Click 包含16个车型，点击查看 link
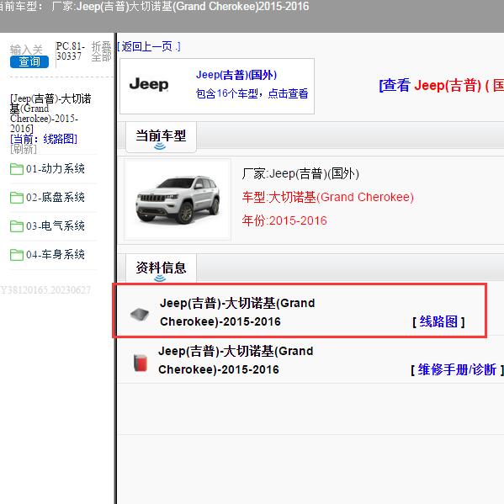 [x=252, y=93]
